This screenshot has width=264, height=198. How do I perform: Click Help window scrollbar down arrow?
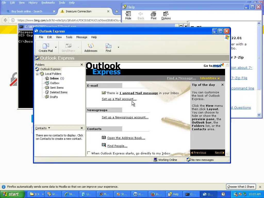tap(259, 115)
